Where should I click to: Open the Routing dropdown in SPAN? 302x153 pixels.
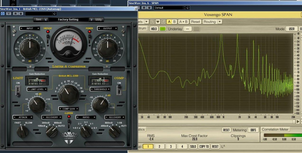coord(212,22)
